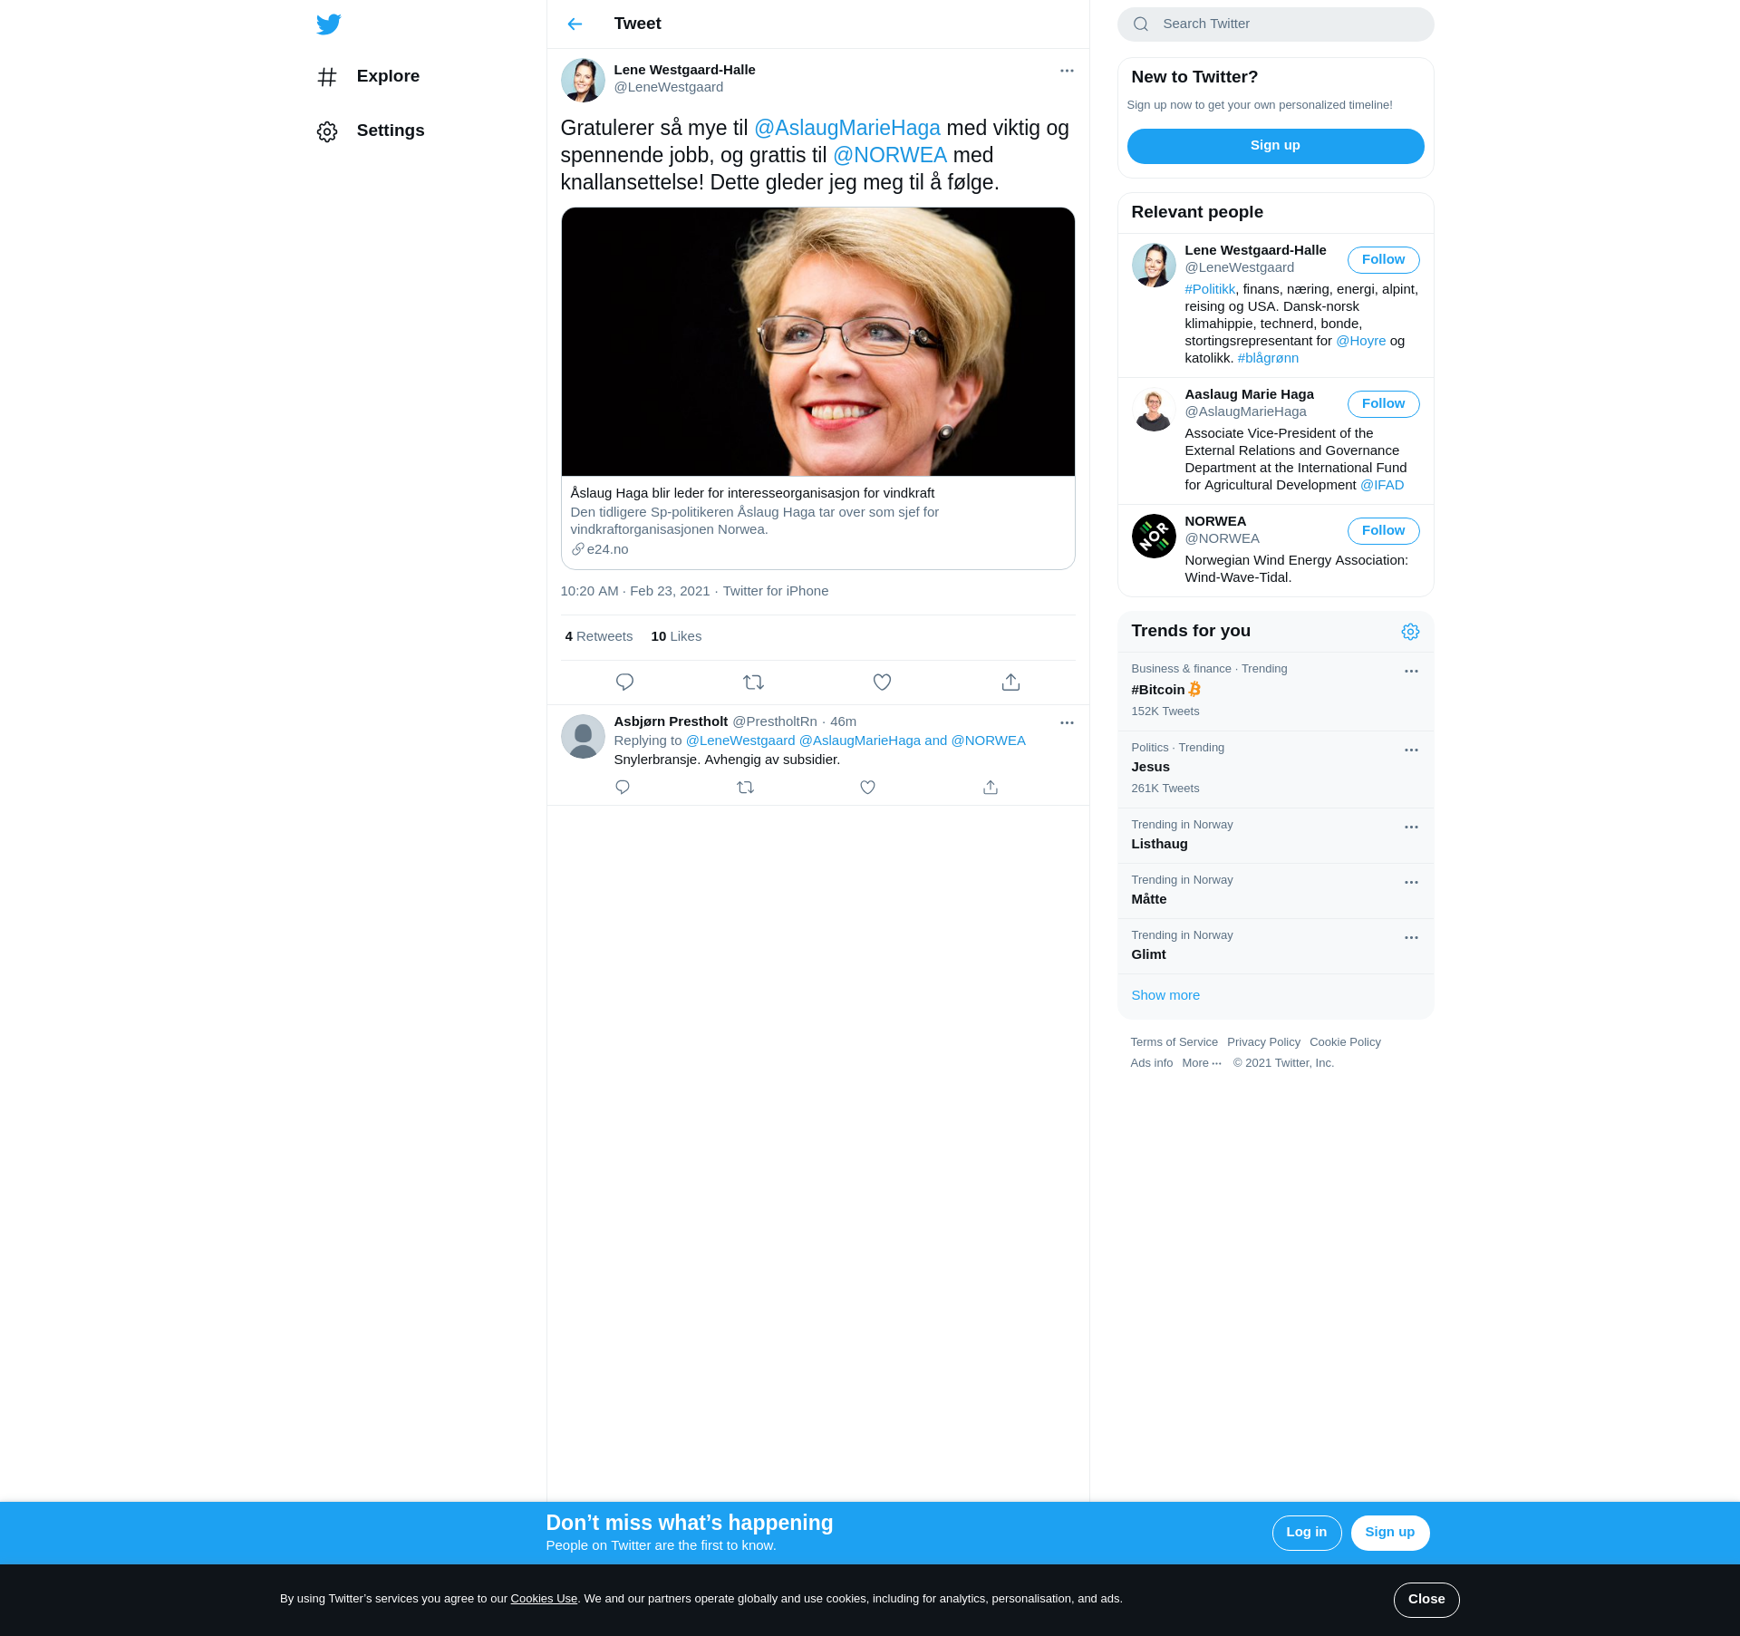
Task: Open Trends for you settings gear
Action: (1410, 632)
